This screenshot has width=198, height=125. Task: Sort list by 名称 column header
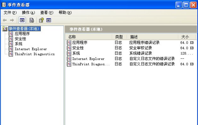pos(89,37)
